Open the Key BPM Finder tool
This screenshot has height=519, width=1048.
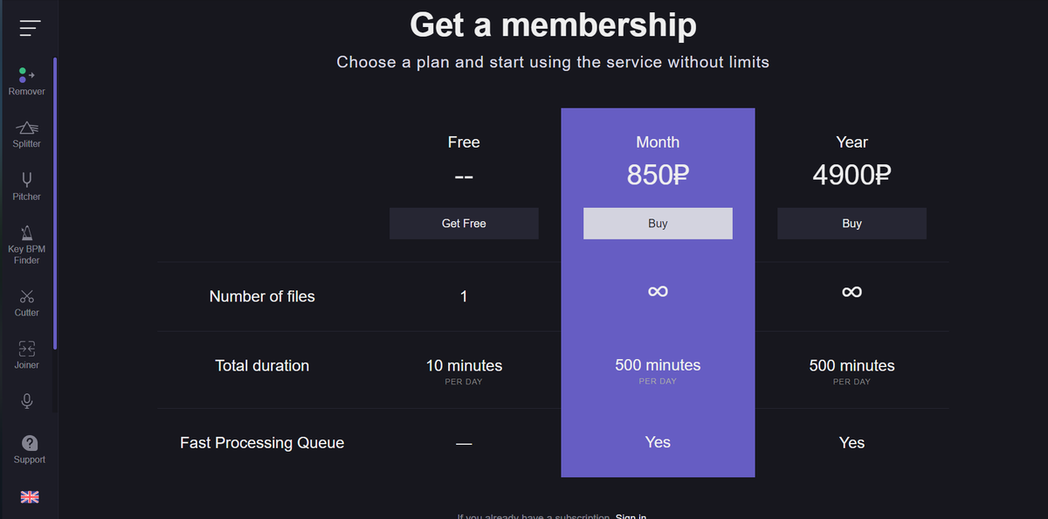pyautogui.click(x=27, y=232)
